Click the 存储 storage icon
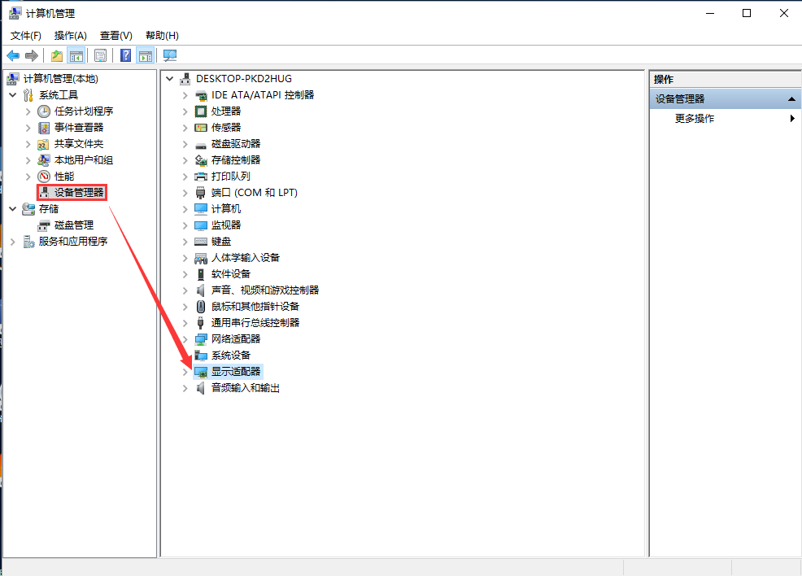 (x=28, y=209)
